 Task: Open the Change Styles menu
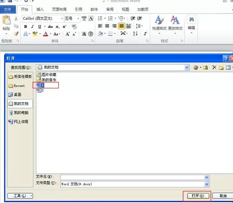tap(175, 25)
